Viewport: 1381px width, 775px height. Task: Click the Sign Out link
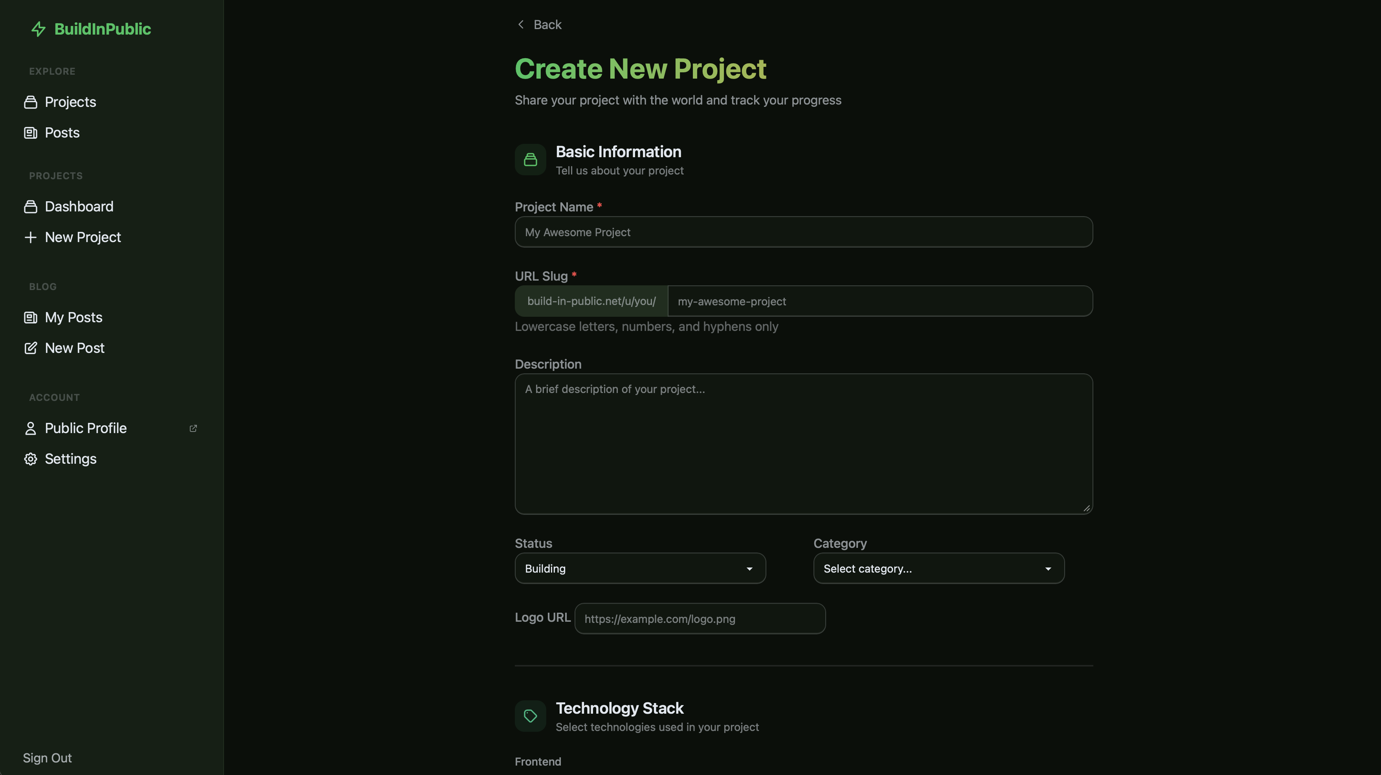pyautogui.click(x=47, y=758)
